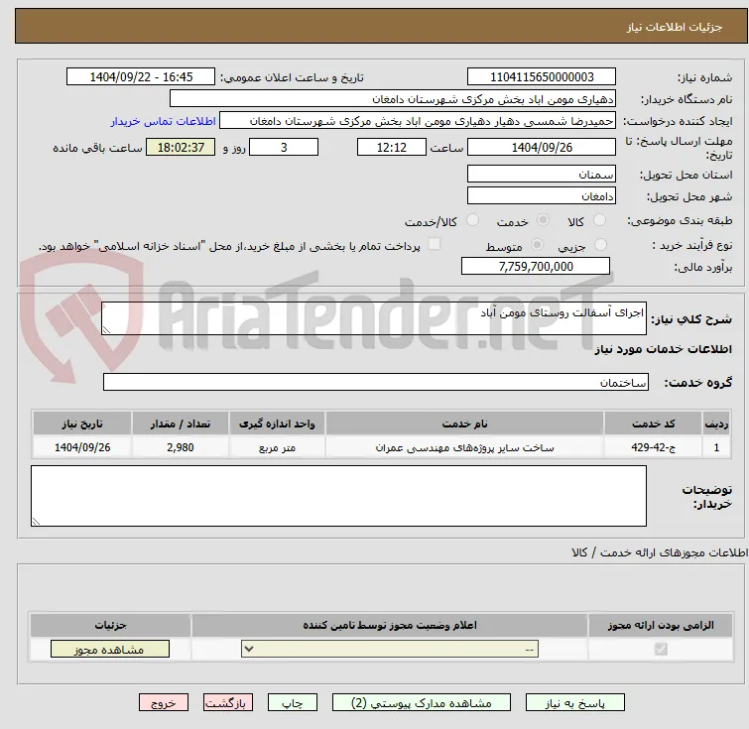Click the deadline time field 12:12
This screenshot has width=749, height=729.
pyautogui.click(x=392, y=147)
